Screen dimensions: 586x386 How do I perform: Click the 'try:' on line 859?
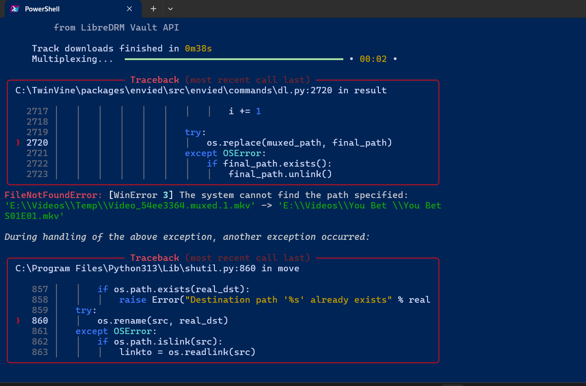click(x=87, y=310)
